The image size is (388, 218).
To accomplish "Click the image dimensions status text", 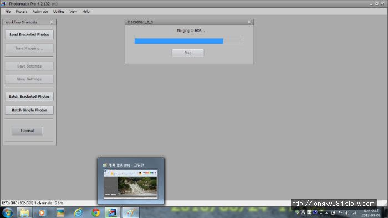I will coord(32,203).
